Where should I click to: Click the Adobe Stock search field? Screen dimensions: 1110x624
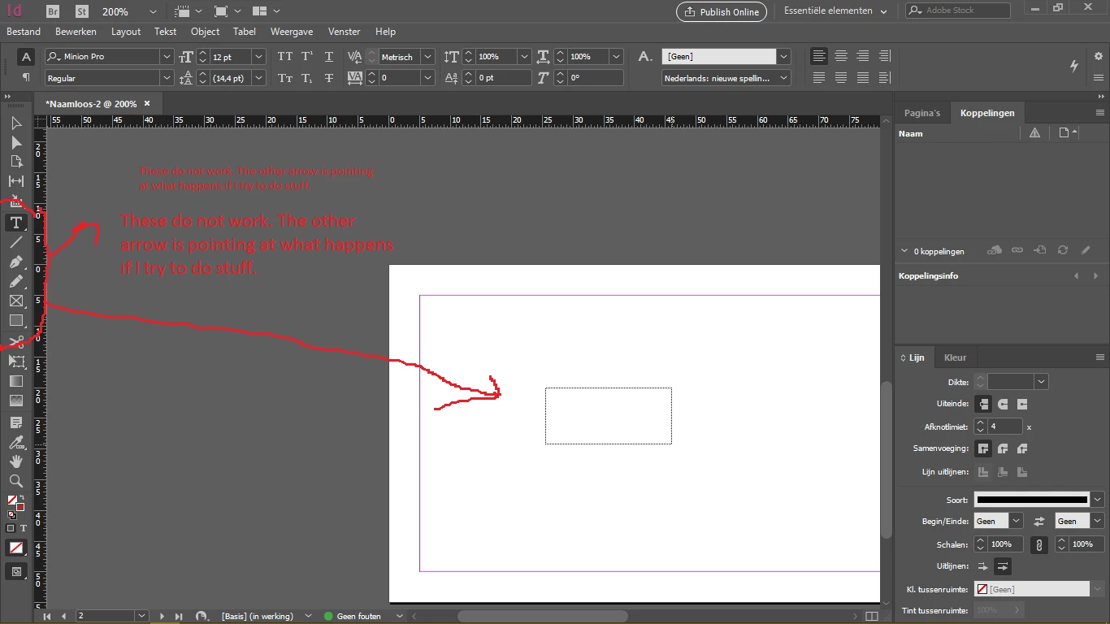[958, 11]
